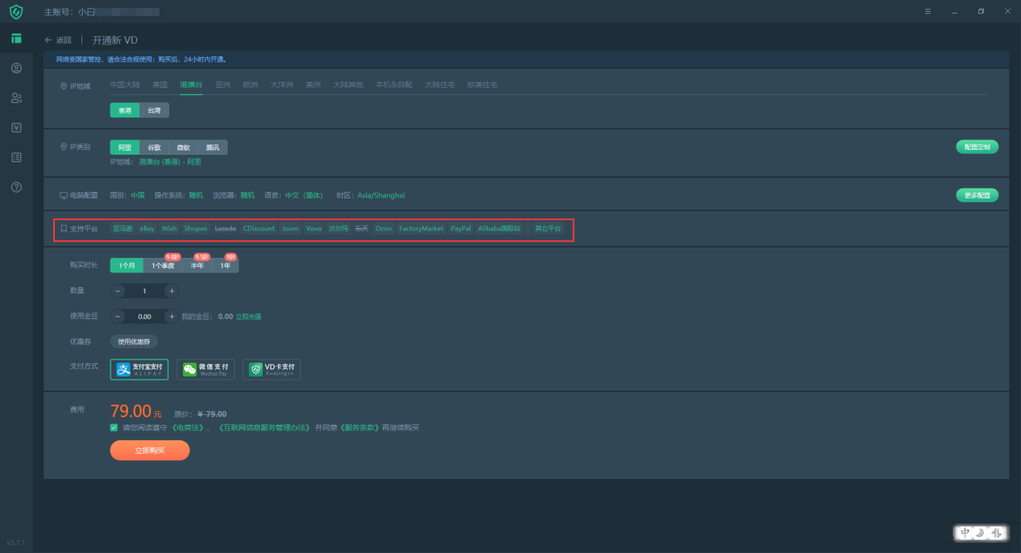
Task: Select VD卡支付 payment method
Action: pyautogui.click(x=272, y=369)
